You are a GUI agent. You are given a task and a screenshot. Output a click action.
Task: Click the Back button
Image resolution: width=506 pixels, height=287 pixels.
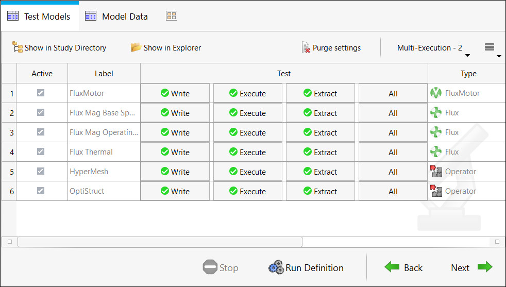(403, 267)
